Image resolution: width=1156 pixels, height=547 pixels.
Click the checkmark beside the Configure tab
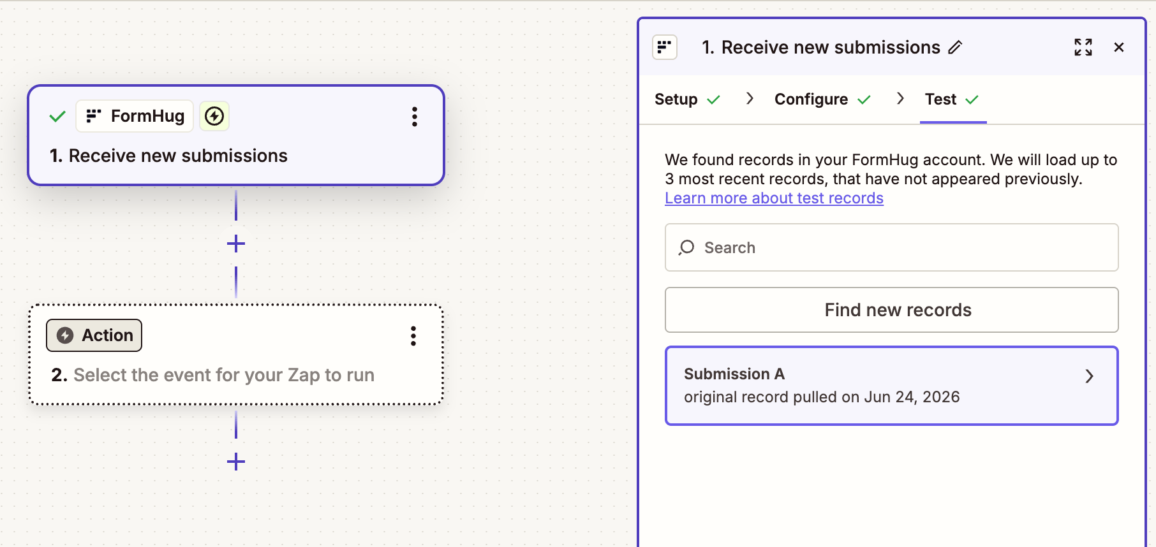click(864, 99)
